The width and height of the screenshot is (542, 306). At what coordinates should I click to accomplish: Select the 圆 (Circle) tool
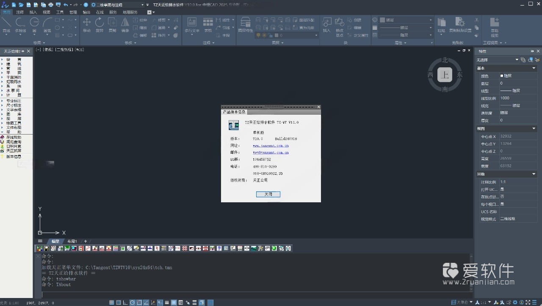click(x=34, y=25)
